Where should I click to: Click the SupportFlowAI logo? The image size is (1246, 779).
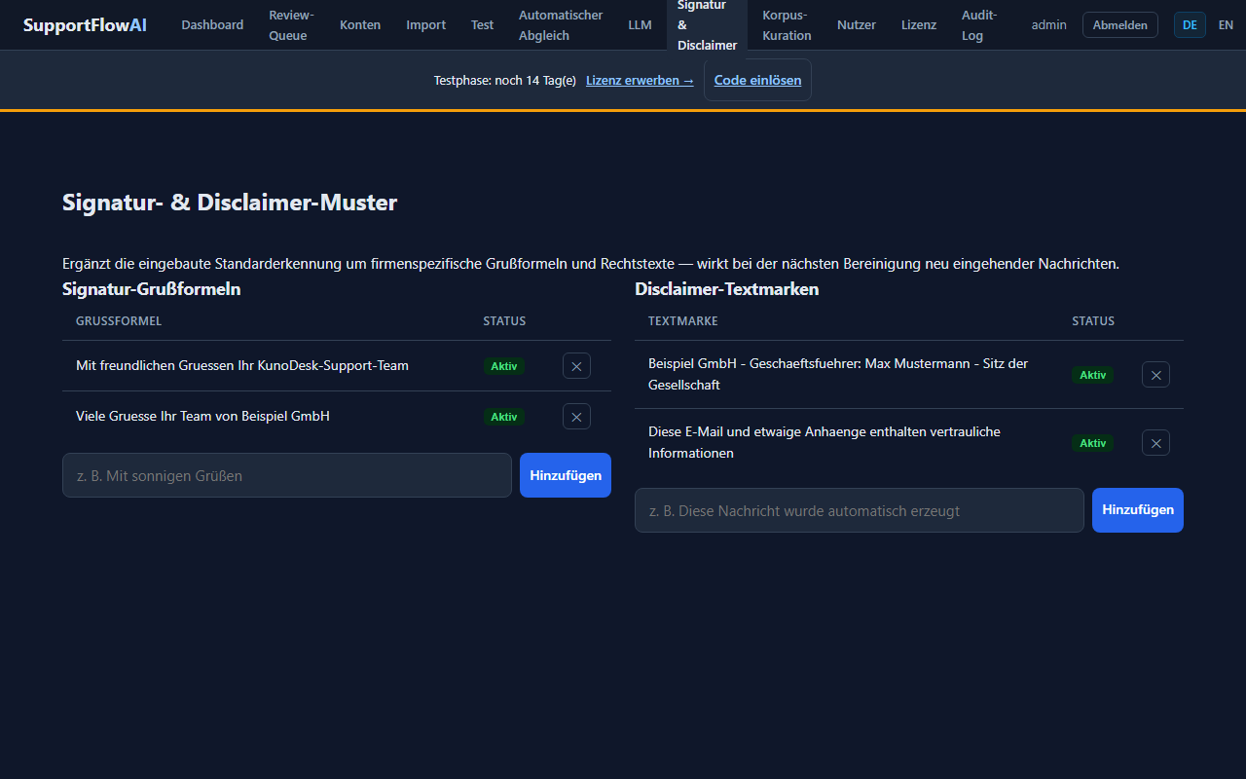click(86, 25)
